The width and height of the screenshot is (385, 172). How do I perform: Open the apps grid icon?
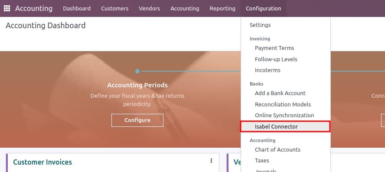[x=7, y=8]
